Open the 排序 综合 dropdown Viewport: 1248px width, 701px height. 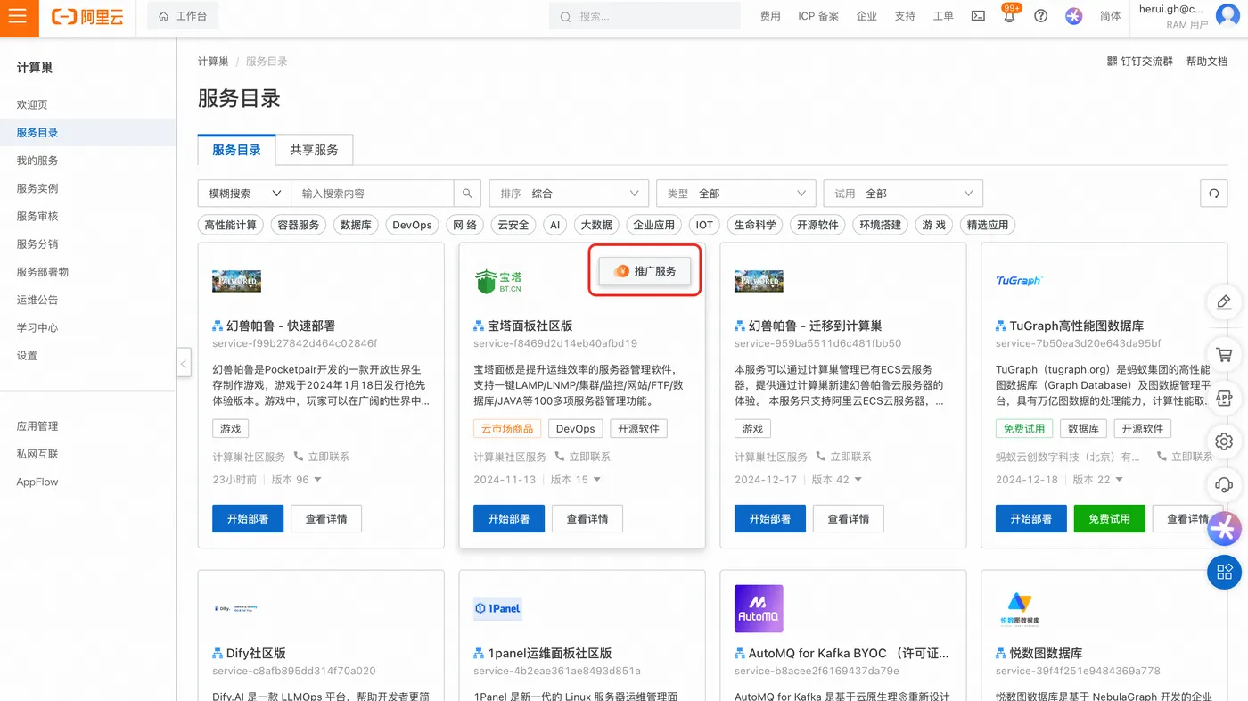coord(569,194)
